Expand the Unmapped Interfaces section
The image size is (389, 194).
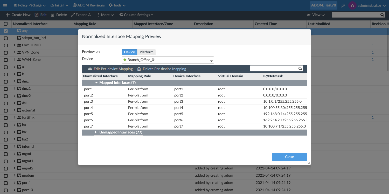pyautogui.click(x=95, y=132)
